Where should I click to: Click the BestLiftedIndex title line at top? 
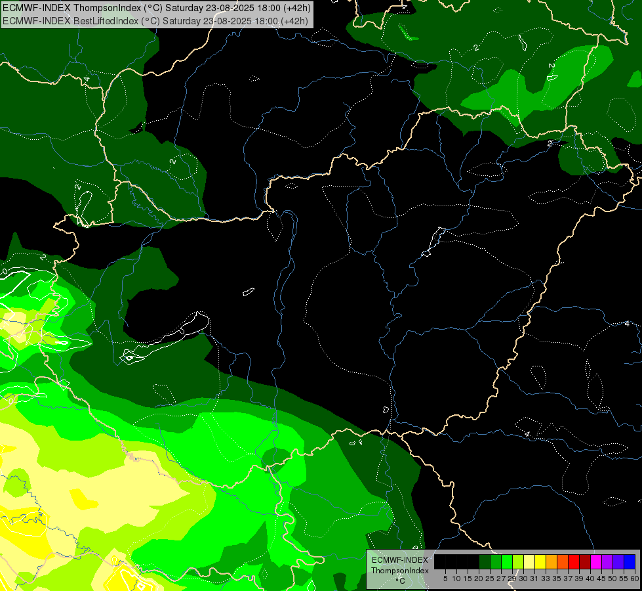pos(155,21)
